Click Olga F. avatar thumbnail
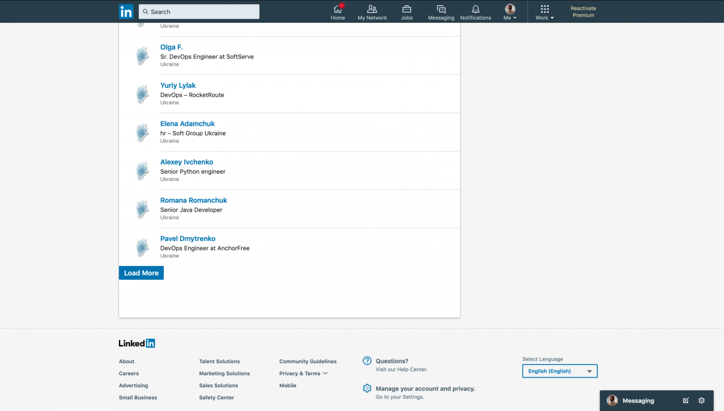Screen dimensions: 724x411 click(142, 56)
